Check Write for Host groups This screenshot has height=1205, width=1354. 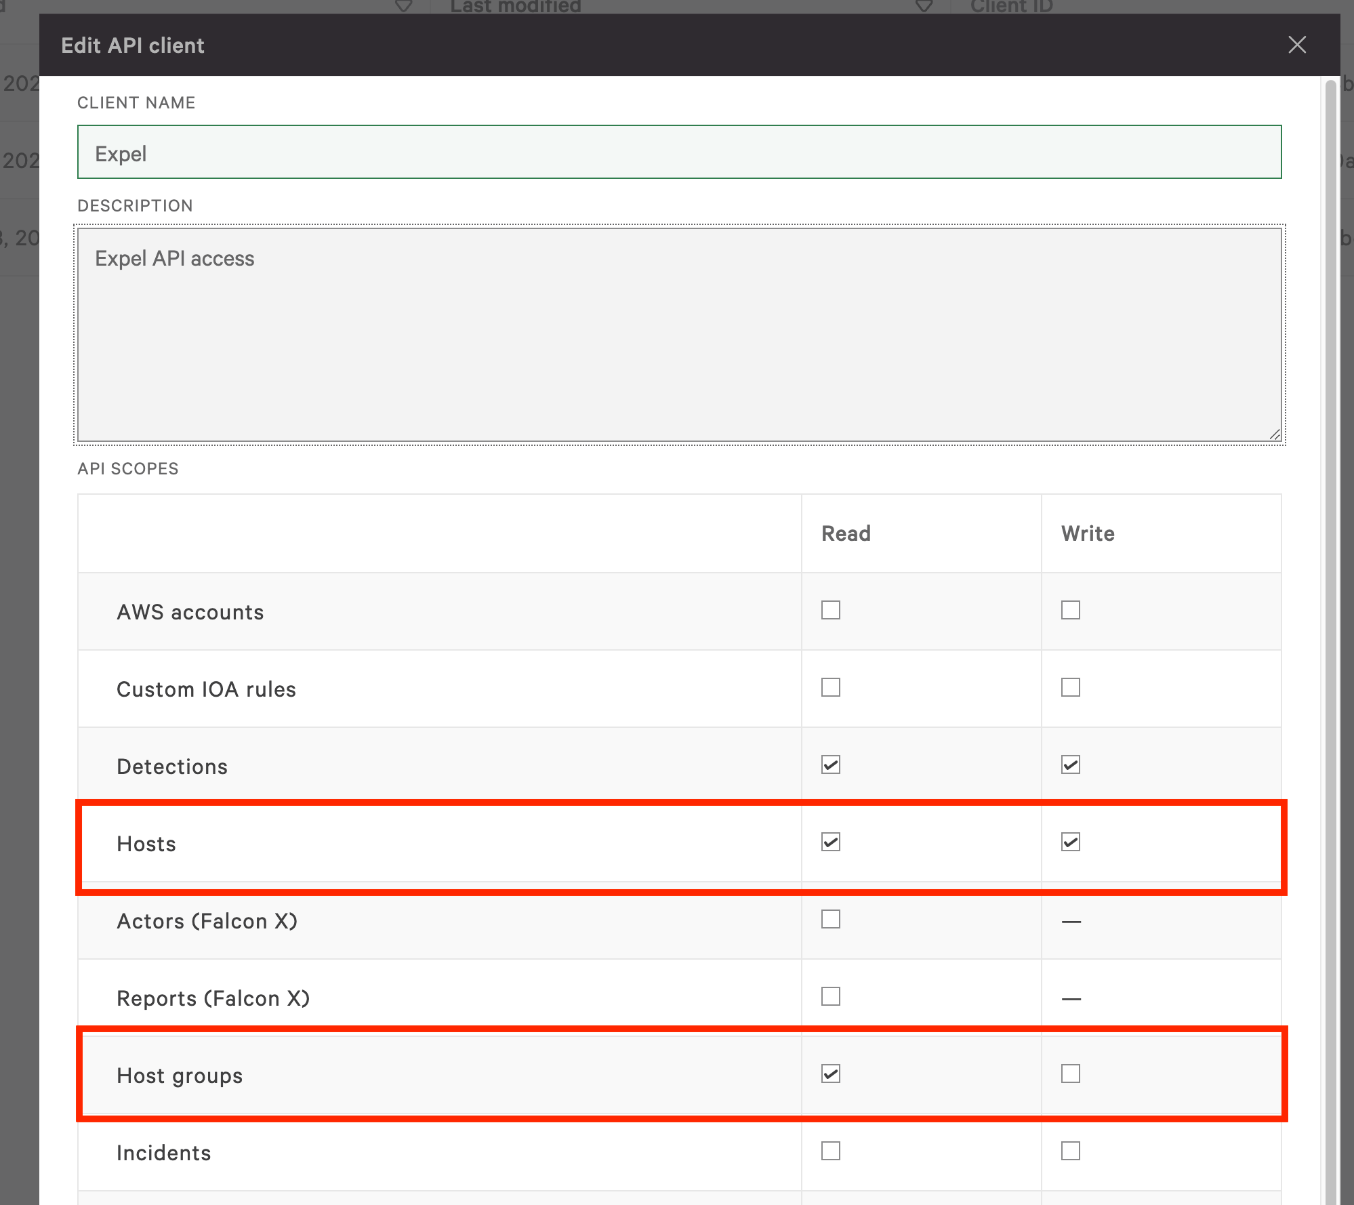click(1071, 1074)
